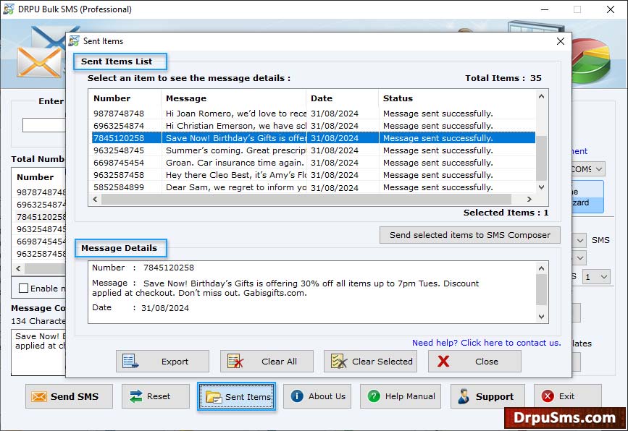Click the Close button label in dialog
The width and height of the screenshot is (628, 431).
[487, 362]
